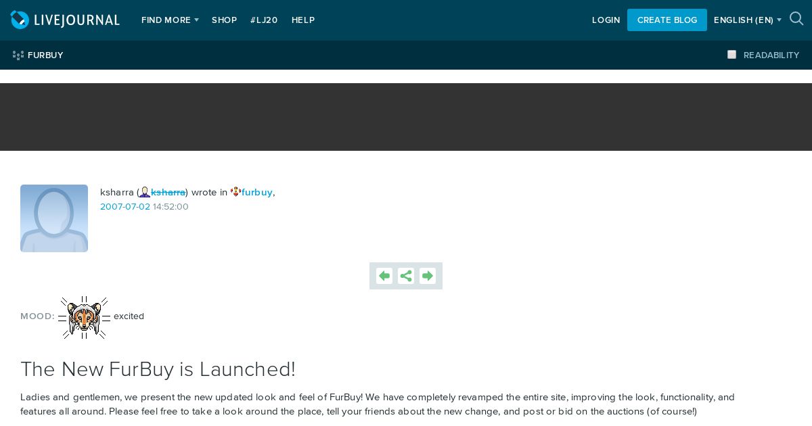Click the Readability label text
This screenshot has height=426, width=812.
coord(771,55)
